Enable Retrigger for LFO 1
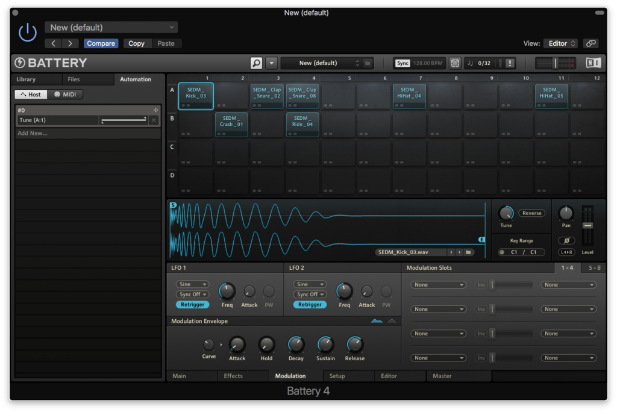The width and height of the screenshot is (617, 412). (x=192, y=305)
